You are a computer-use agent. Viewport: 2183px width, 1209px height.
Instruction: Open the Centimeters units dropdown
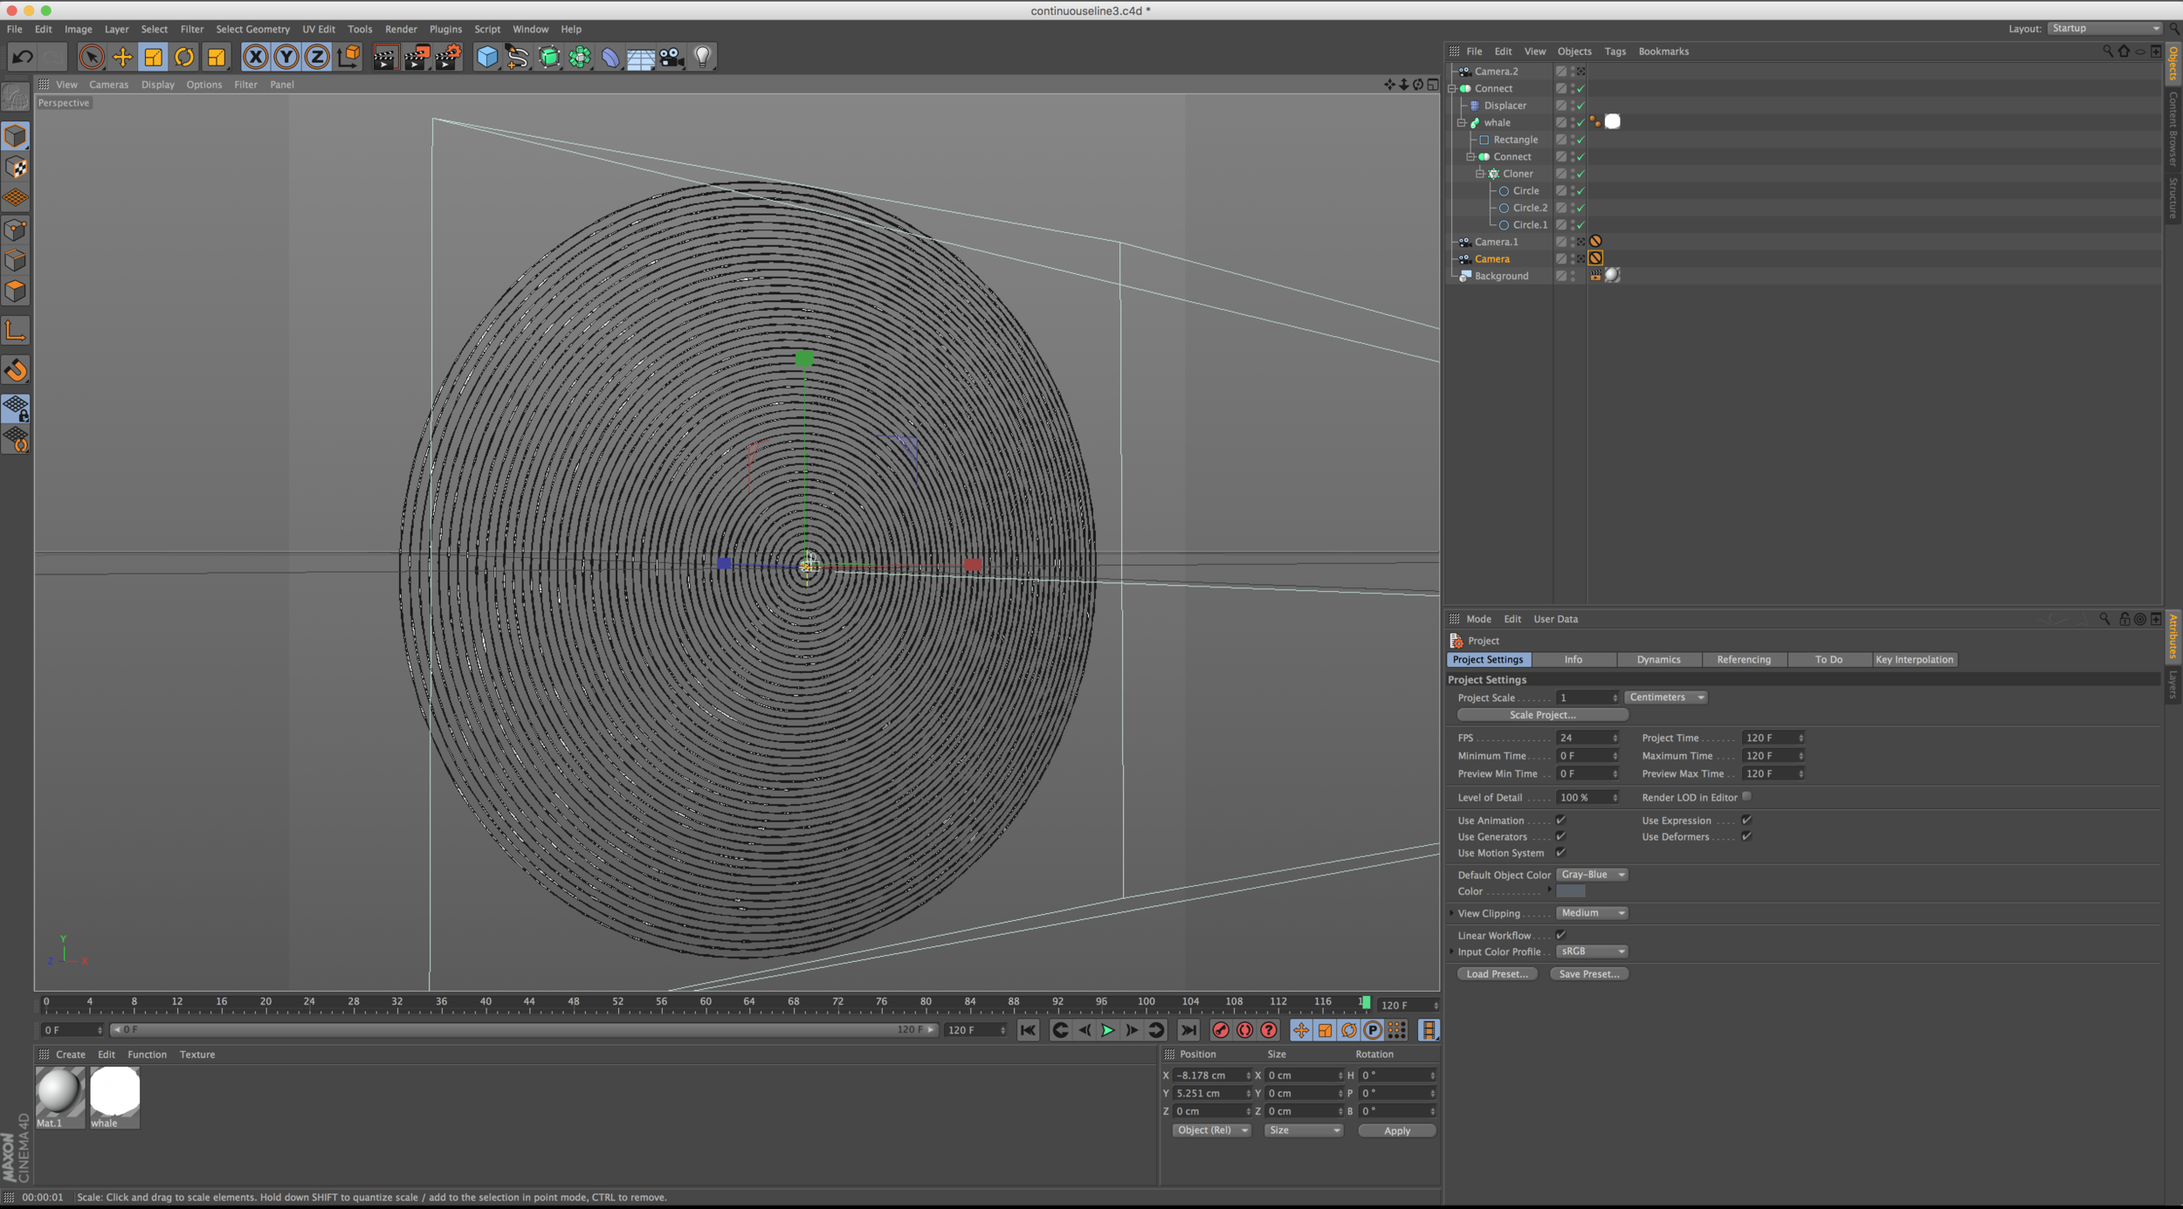click(x=1666, y=697)
